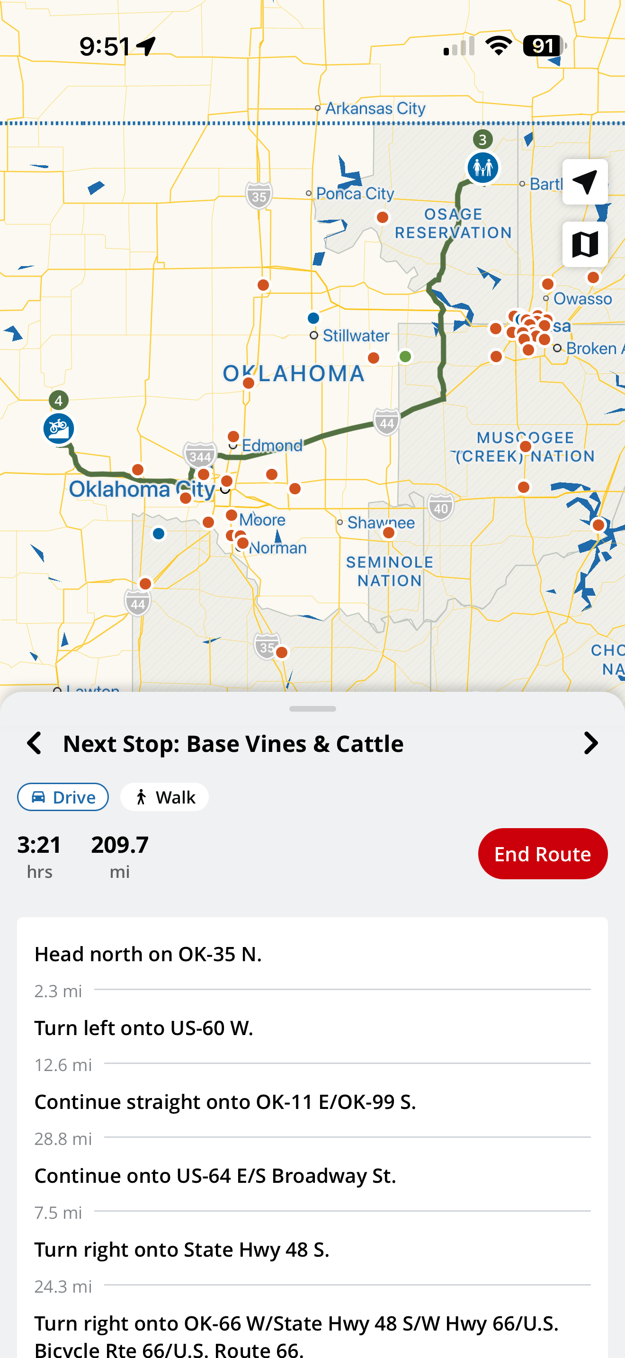Tap stop 3 family marker on map

pyautogui.click(x=482, y=168)
